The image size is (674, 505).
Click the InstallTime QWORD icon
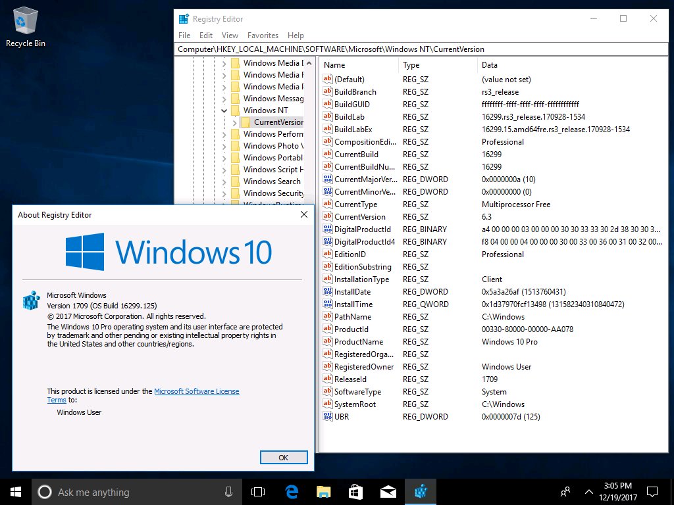[328, 304]
